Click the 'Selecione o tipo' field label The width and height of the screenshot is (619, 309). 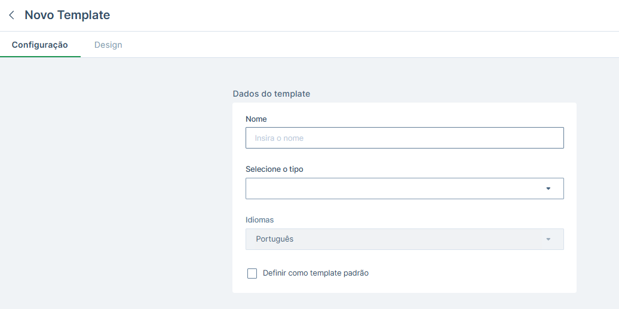(x=274, y=169)
